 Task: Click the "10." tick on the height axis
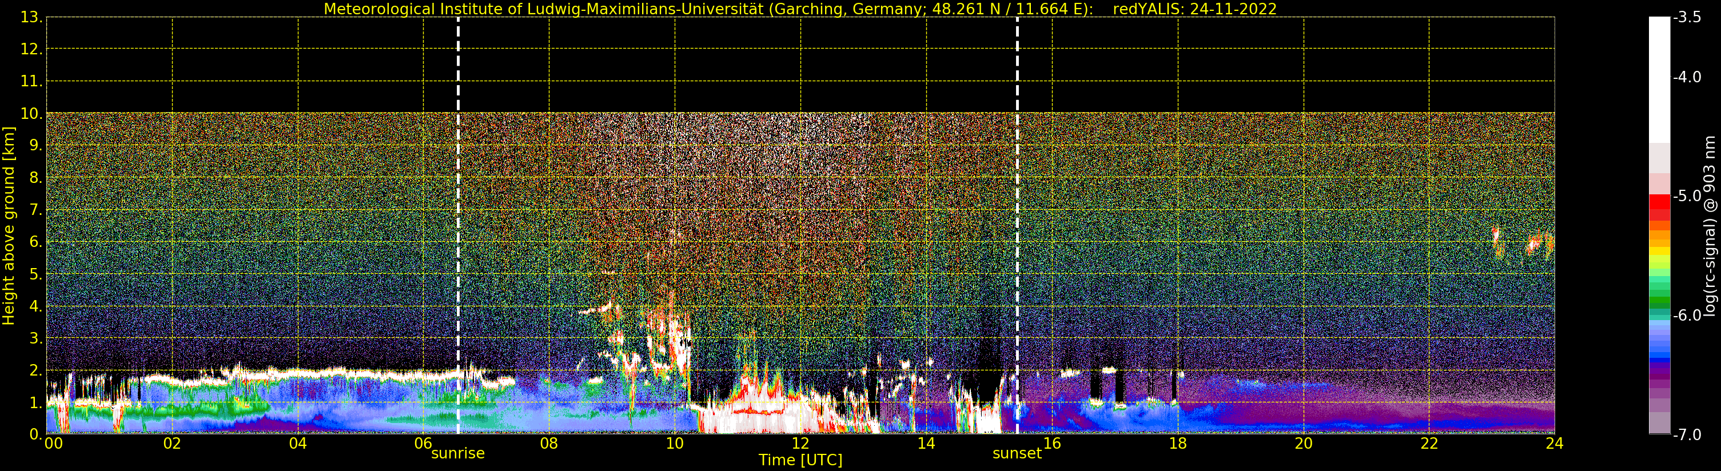[x=32, y=114]
